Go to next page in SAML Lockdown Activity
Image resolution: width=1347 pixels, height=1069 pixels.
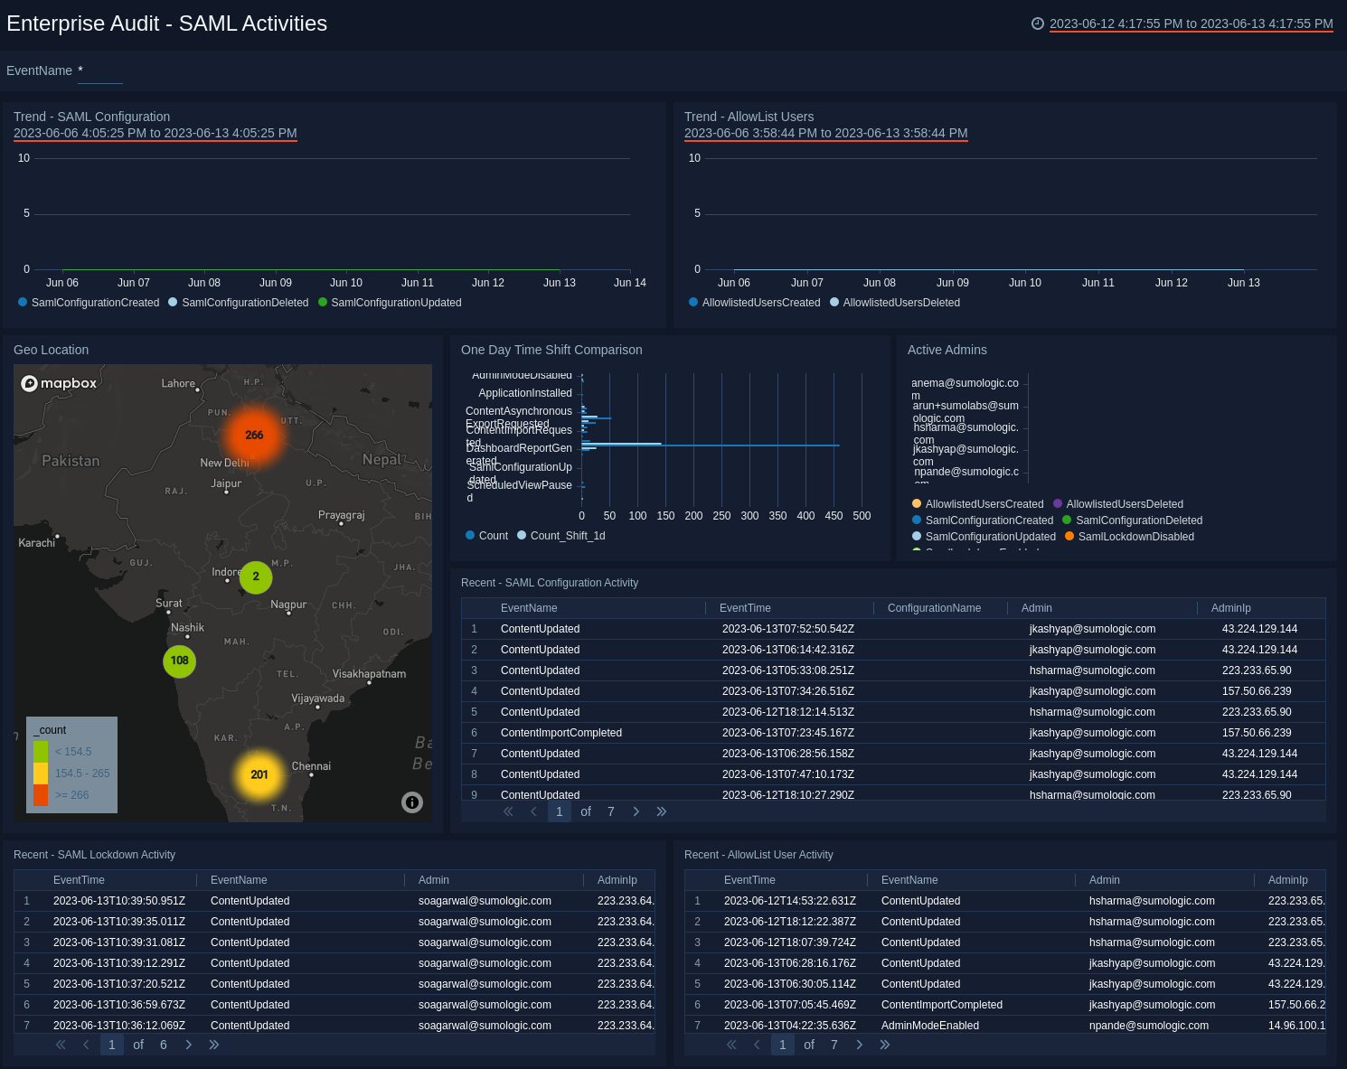[189, 1045]
